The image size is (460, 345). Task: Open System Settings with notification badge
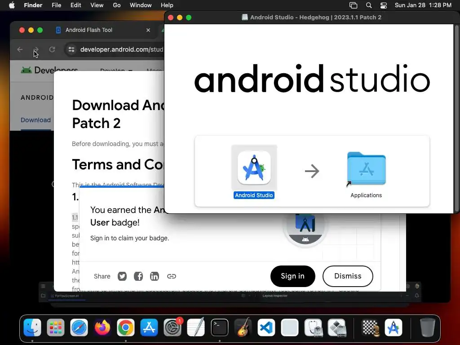[x=172, y=327]
